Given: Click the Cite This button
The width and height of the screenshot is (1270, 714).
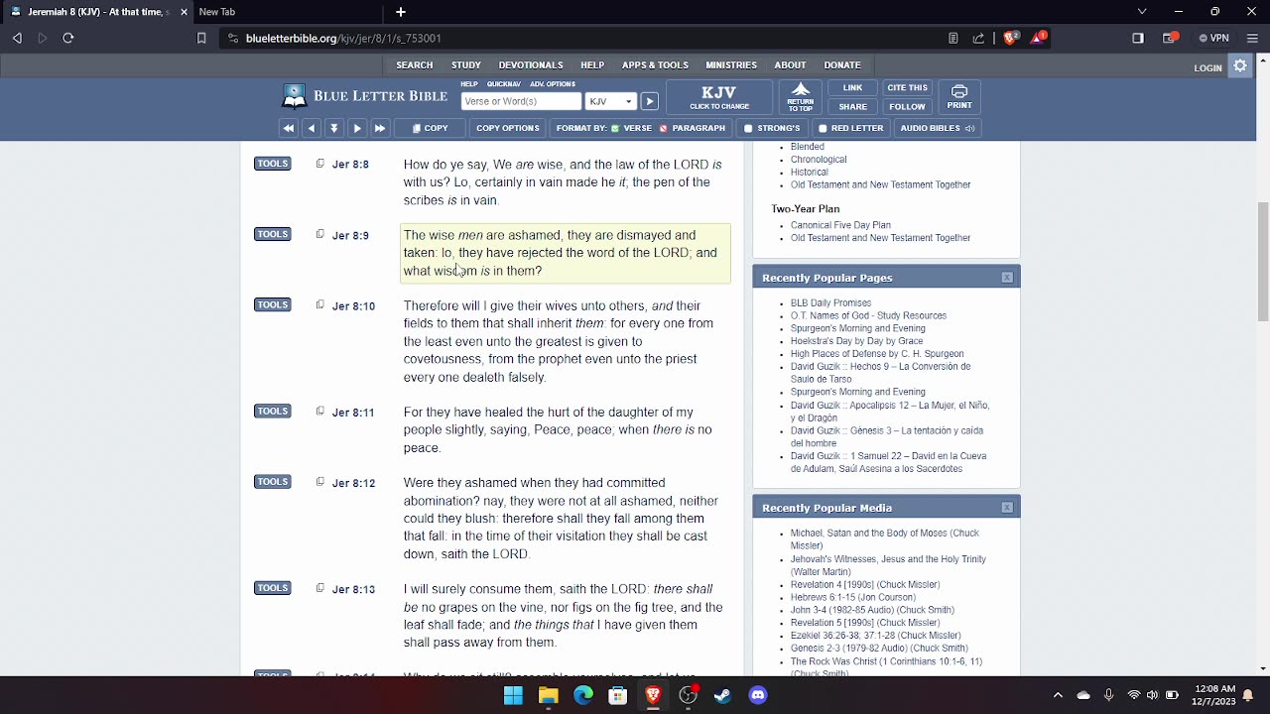Looking at the screenshot, I should click(907, 88).
